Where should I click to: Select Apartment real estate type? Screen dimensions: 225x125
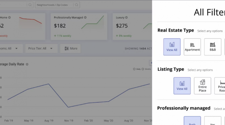(192, 47)
